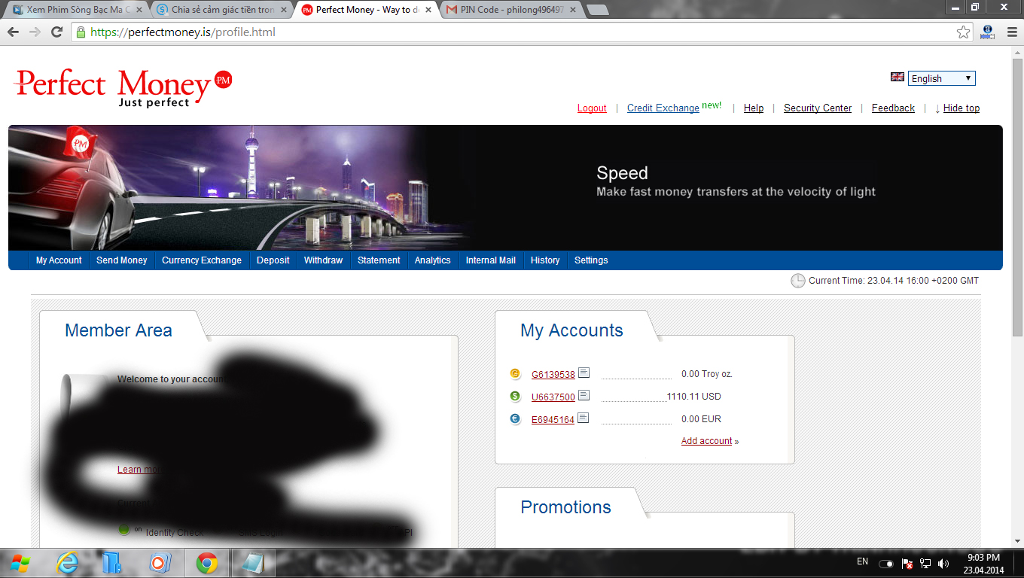The height and width of the screenshot is (578, 1024).
Task: Open the History menu item
Action: [x=545, y=260]
